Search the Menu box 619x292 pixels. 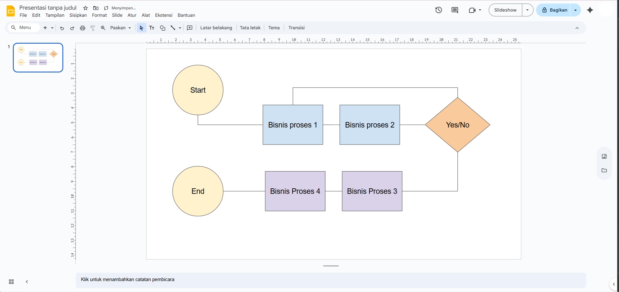coord(23,28)
